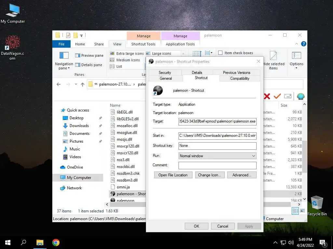Click the orange checkmark toolbar icon

277,96
